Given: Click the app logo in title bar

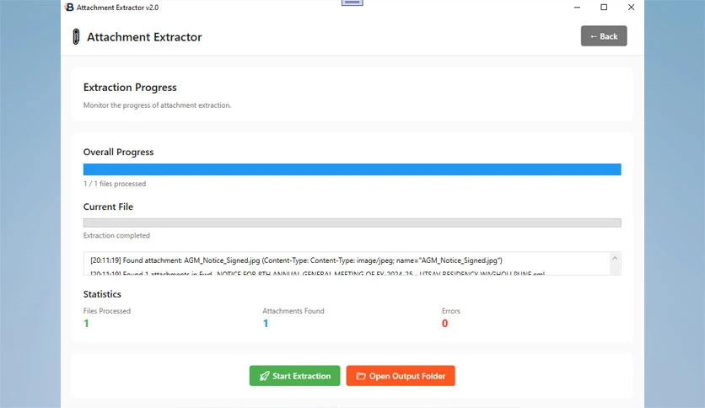Looking at the screenshot, I should (x=69, y=8).
